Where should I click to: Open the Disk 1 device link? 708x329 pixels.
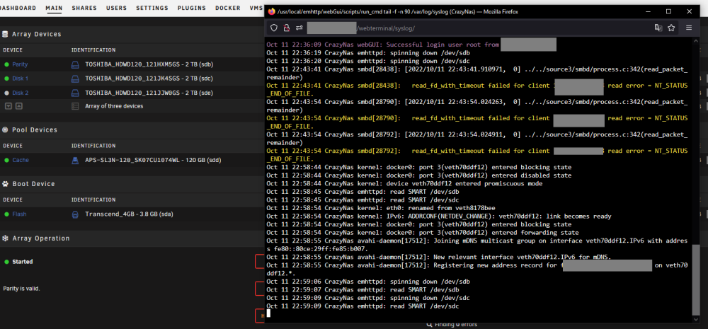tap(21, 79)
